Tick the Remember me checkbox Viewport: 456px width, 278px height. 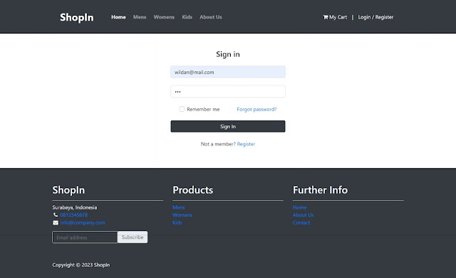(182, 109)
